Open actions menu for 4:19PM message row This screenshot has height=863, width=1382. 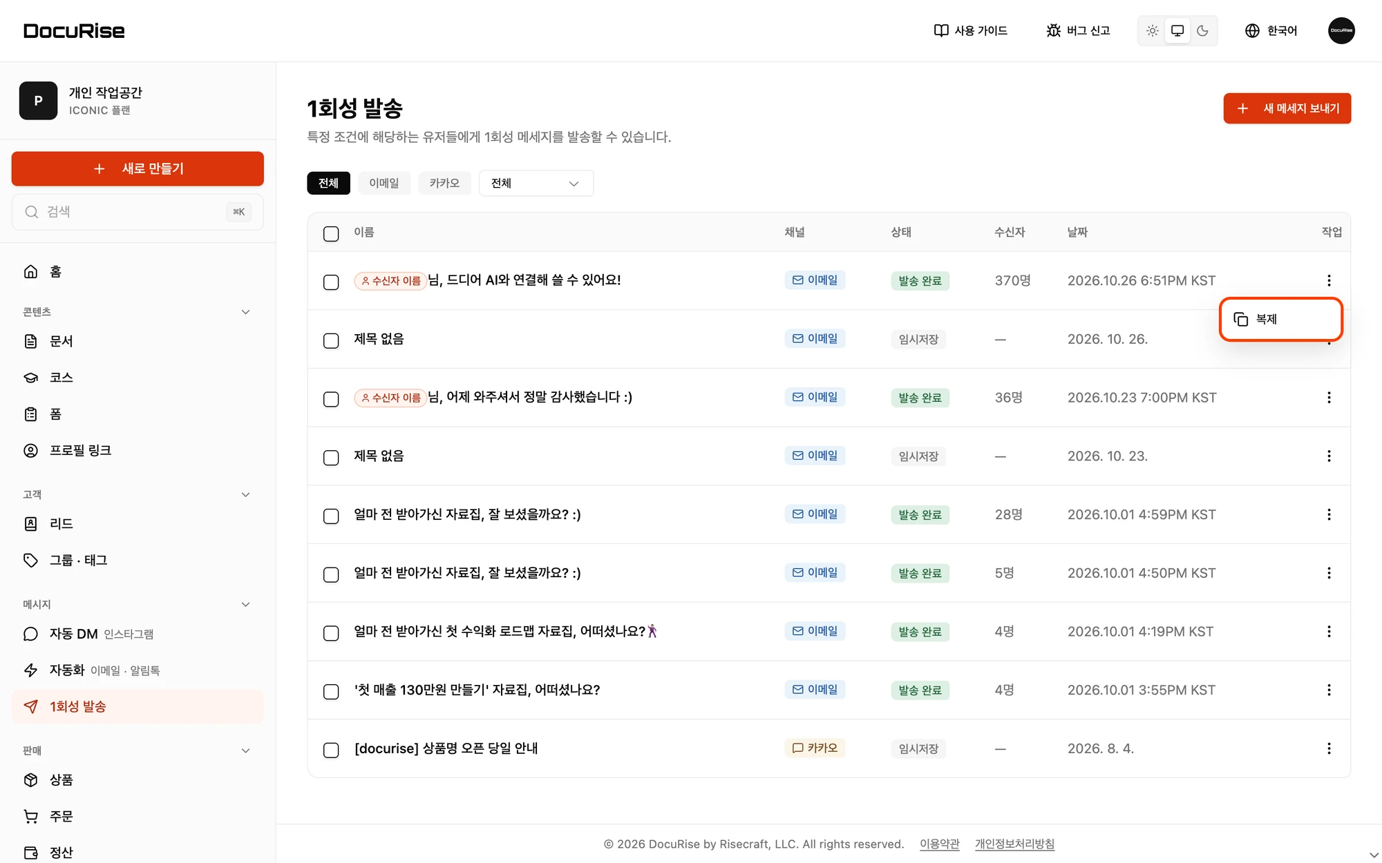pyautogui.click(x=1329, y=632)
